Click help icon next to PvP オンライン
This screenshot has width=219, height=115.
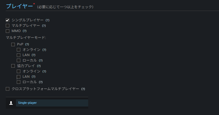pyautogui.click(x=44, y=50)
